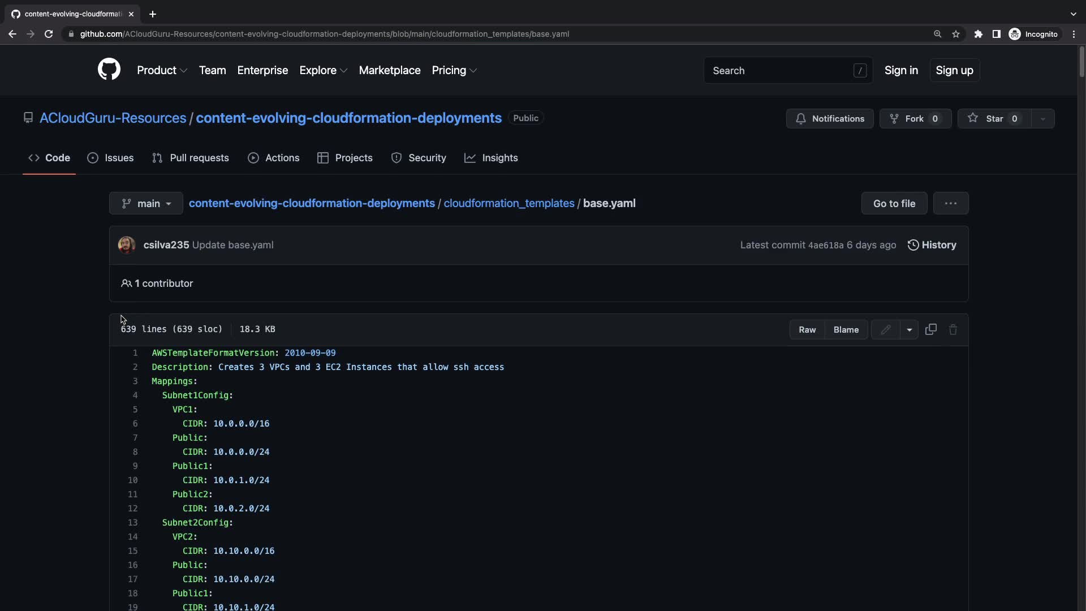The image size is (1086, 611).
Task: Expand the star lists dropdown arrow
Action: click(x=1042, y=119)
